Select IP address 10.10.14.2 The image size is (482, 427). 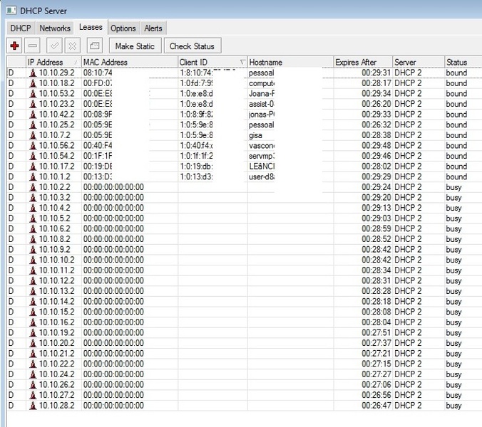click(x=56, y=302)
